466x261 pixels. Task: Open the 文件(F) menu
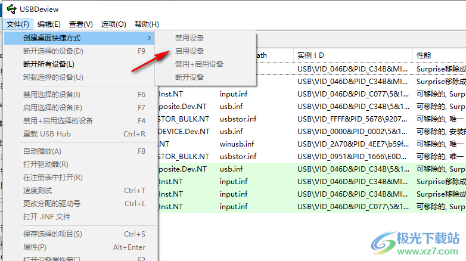click(x=18, y=24)
